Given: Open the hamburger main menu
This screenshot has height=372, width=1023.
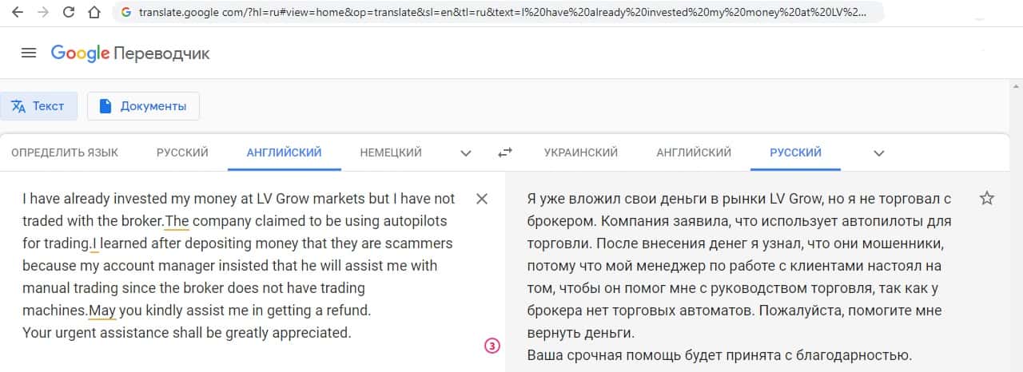Looking at the screenshot, I should [x=29, y=53].
